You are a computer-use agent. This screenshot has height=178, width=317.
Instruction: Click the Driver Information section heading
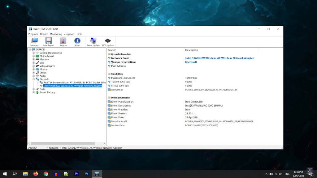(120, 98)
